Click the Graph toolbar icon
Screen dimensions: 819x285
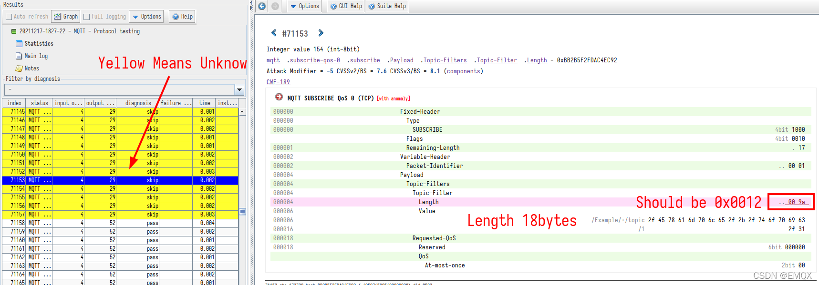click(x=65, y=17)
